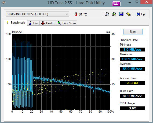Viewport: 153px width, 123px height.
Task: Start the benchmark test
Action: (x=133, y=32)
